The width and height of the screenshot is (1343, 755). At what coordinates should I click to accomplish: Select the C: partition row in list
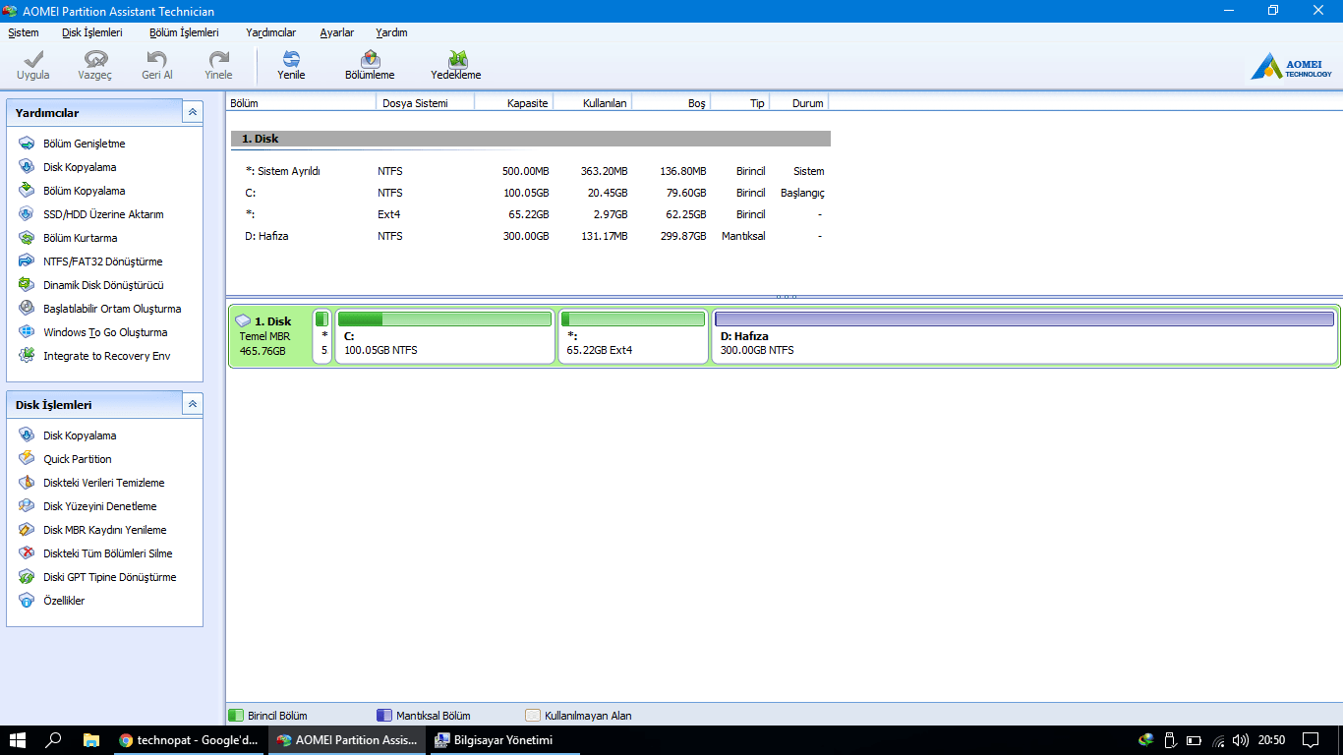[531, 193]
